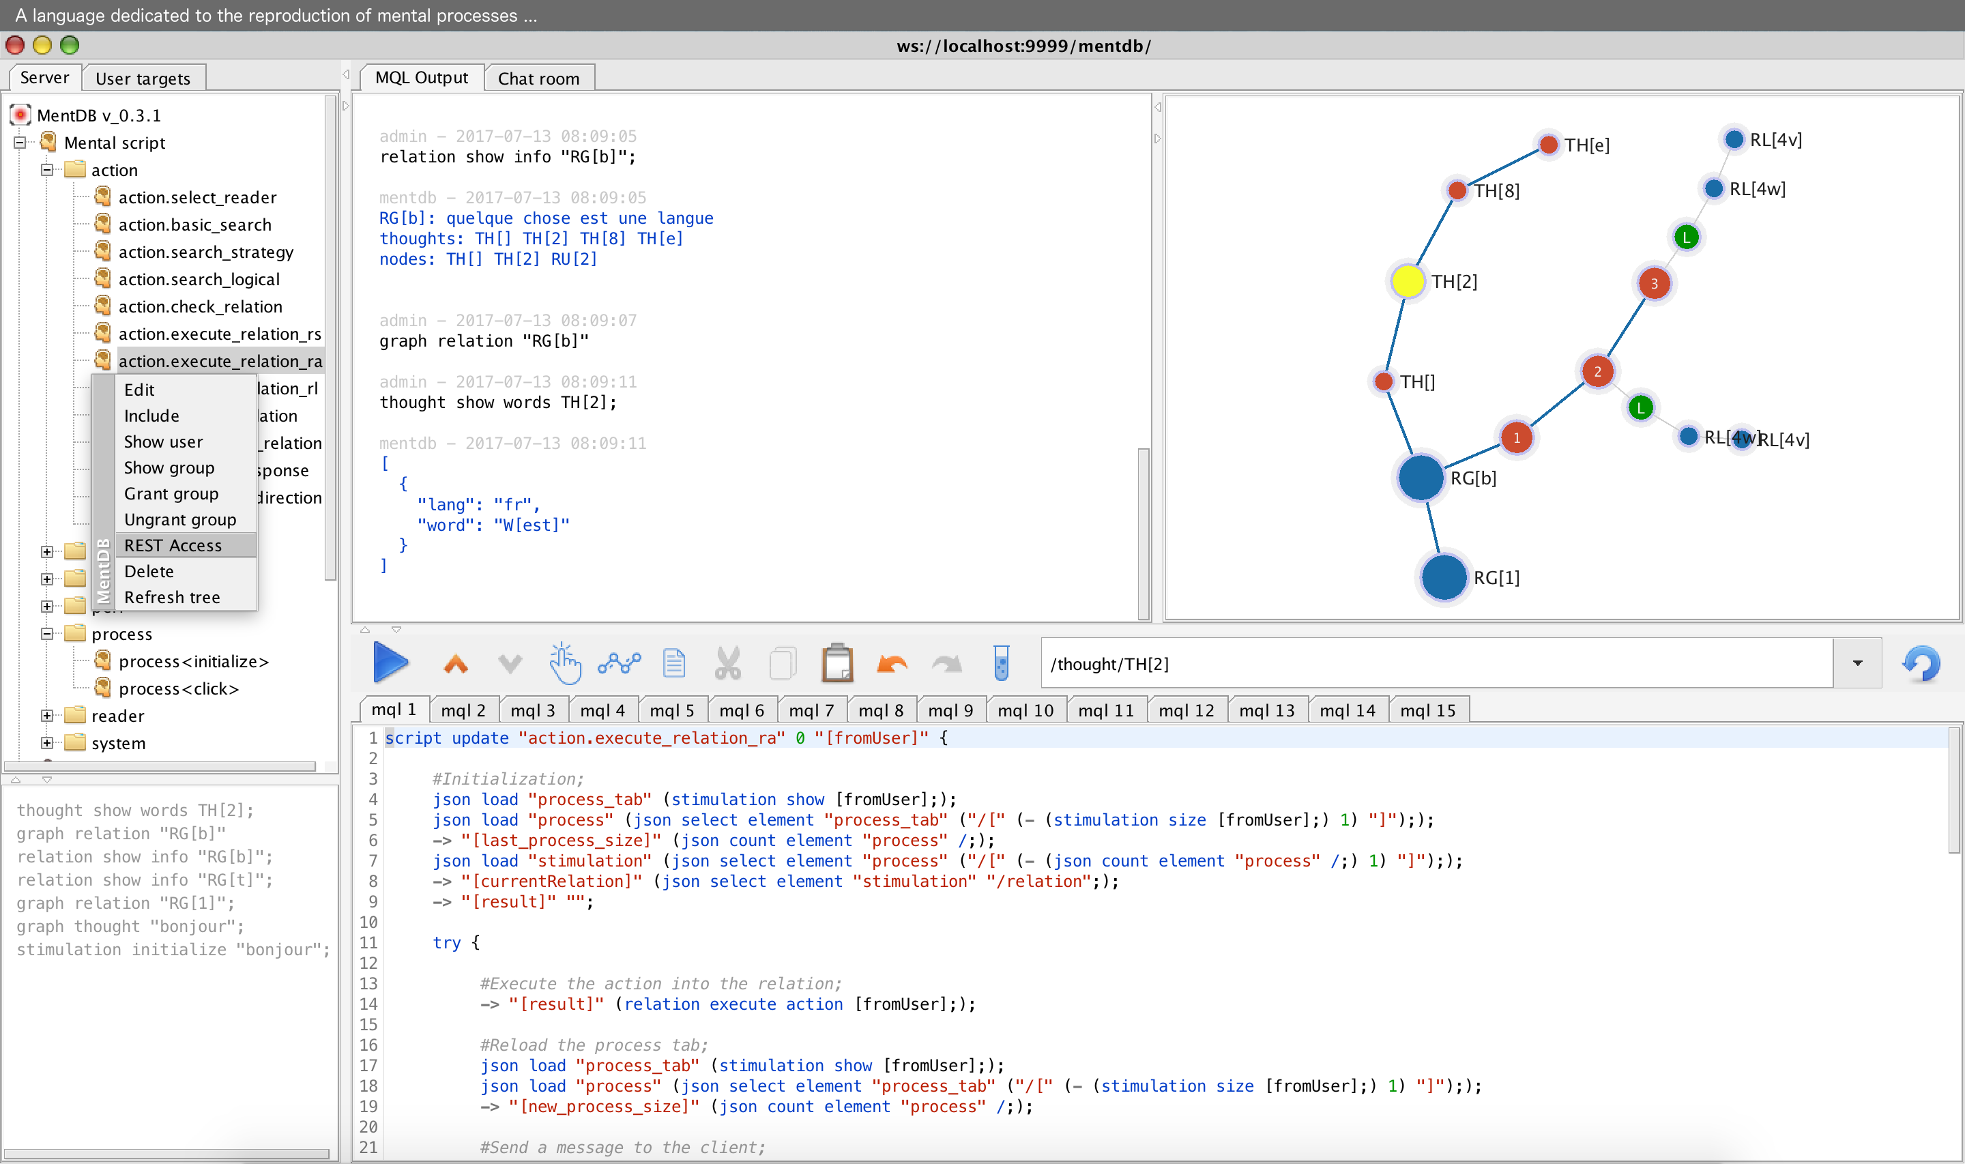This screenshot has width=1965, height=1164.
Task: Click the large RG[b] graph node
Action: point(1421,478)
